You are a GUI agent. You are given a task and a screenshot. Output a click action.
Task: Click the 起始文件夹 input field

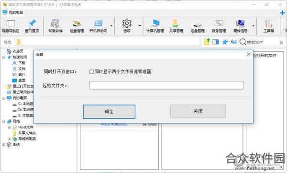(x=166, y=85)
